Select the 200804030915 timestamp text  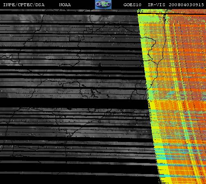[x=186, y=5]
